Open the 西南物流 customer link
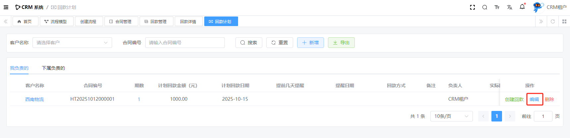570x138 pixels. [x=34, y=99]
